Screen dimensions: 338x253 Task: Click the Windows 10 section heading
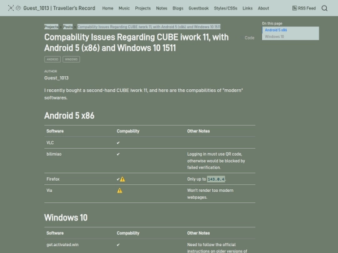coord(66,217)
